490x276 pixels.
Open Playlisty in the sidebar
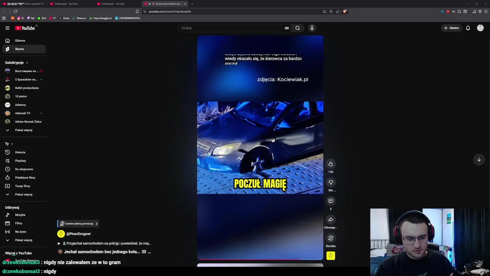click(24, 161)
